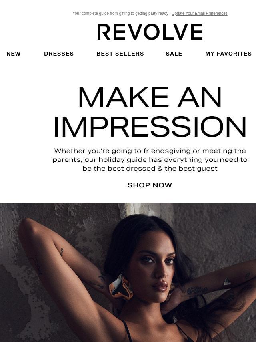Click the model's orange sculptural earring
Viewport: 256px width, 342px height.
tap(121, 287)
